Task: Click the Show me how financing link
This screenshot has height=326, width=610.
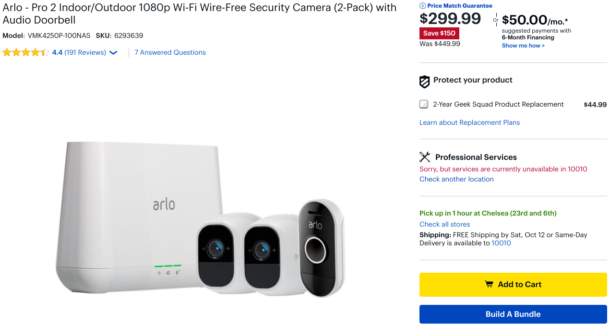Action: 523,45
